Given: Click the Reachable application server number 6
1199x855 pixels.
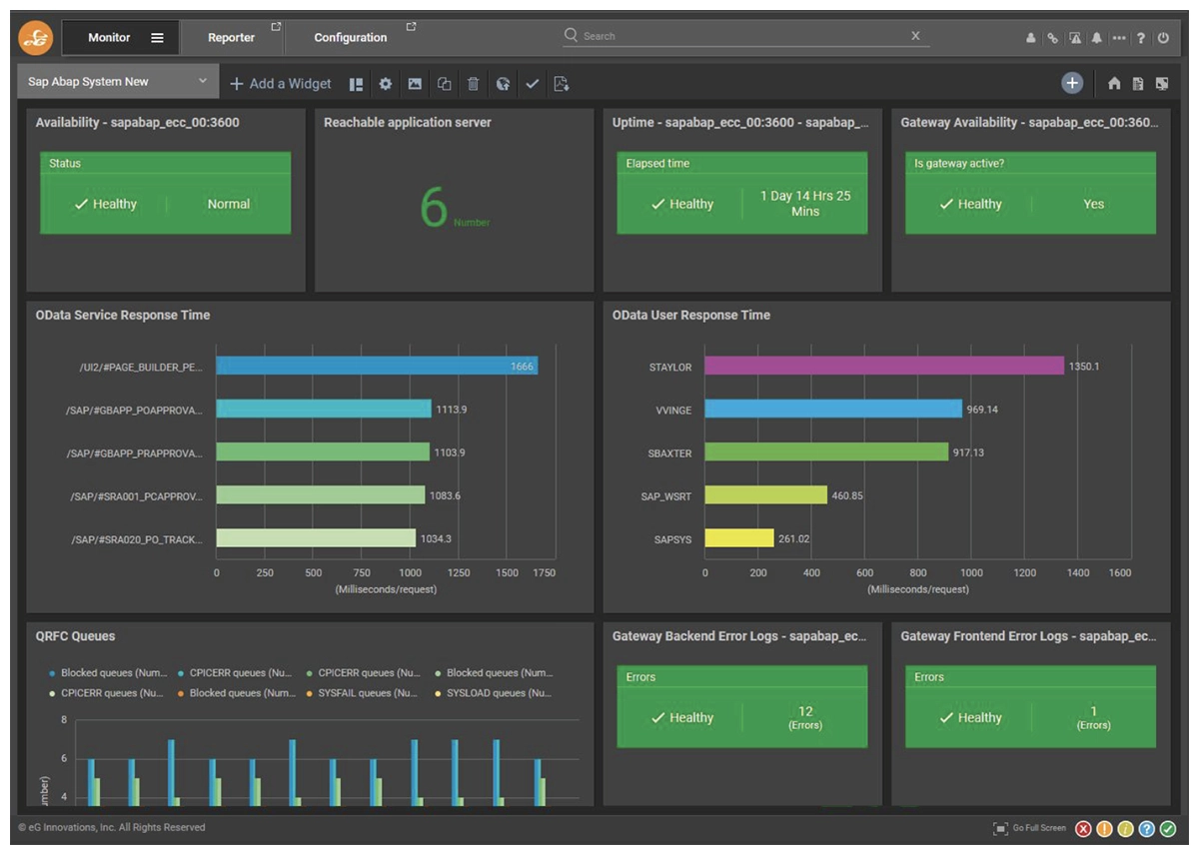Looking at the screenshot, I should coord(435,208).
